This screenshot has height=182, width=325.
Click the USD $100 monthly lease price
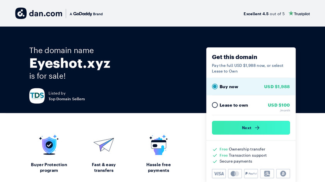tap(279, 105)
